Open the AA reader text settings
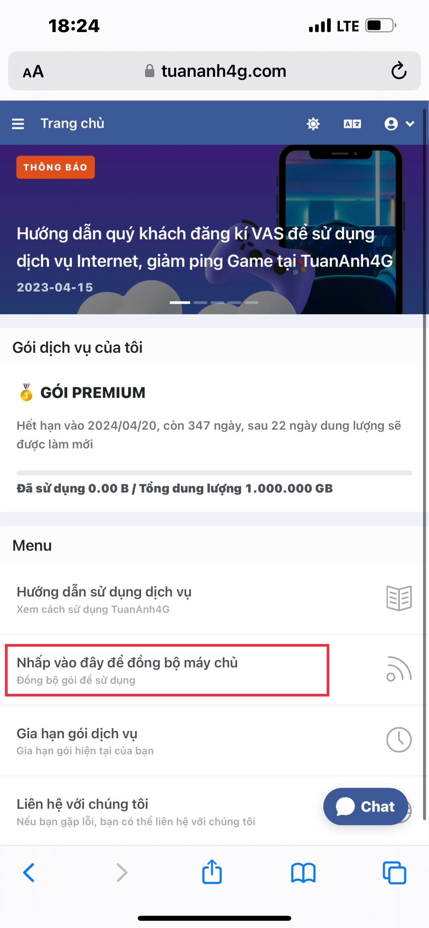429x928 pixels. 33,71
